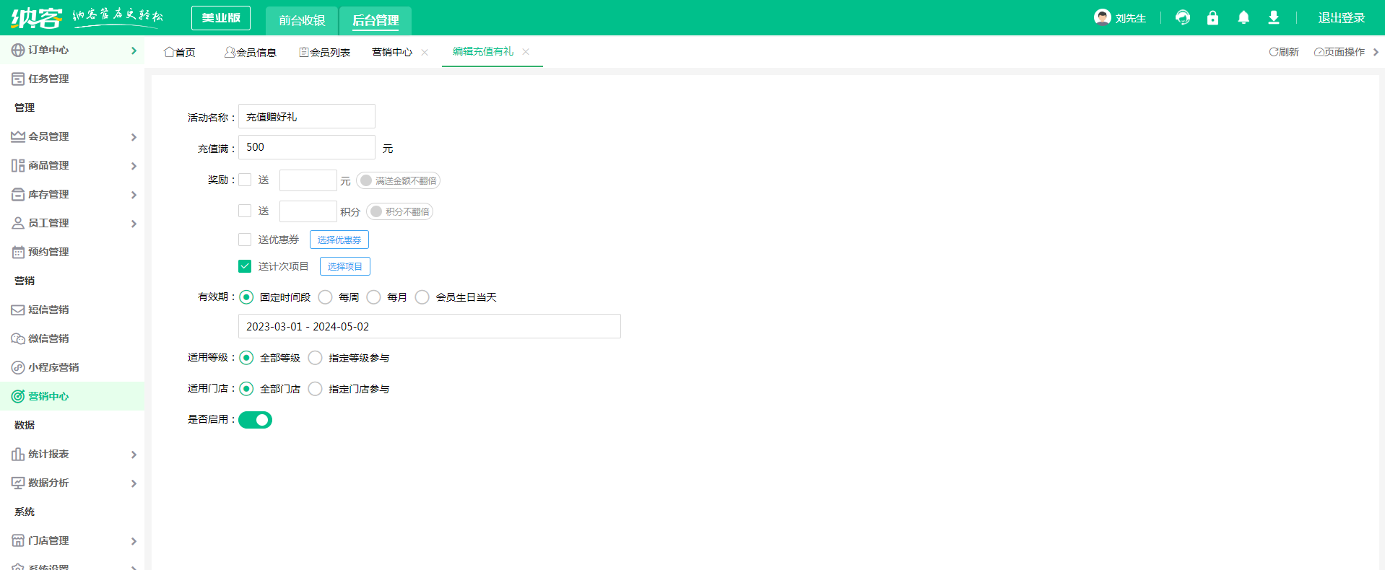Switch to the 会员列表 tab
1385x570 pixels.
coord(325,52)
